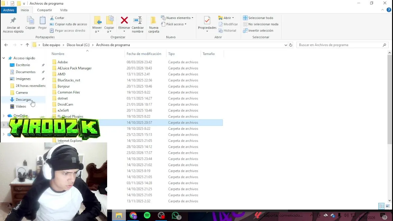Open Descargas in the sidebar
Image resolution: width=393 pixels, height=221 pixels.
pos(23,99)
